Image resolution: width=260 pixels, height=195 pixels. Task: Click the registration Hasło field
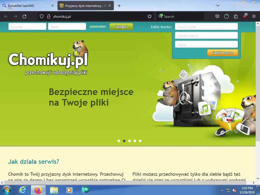pos(206,44)
